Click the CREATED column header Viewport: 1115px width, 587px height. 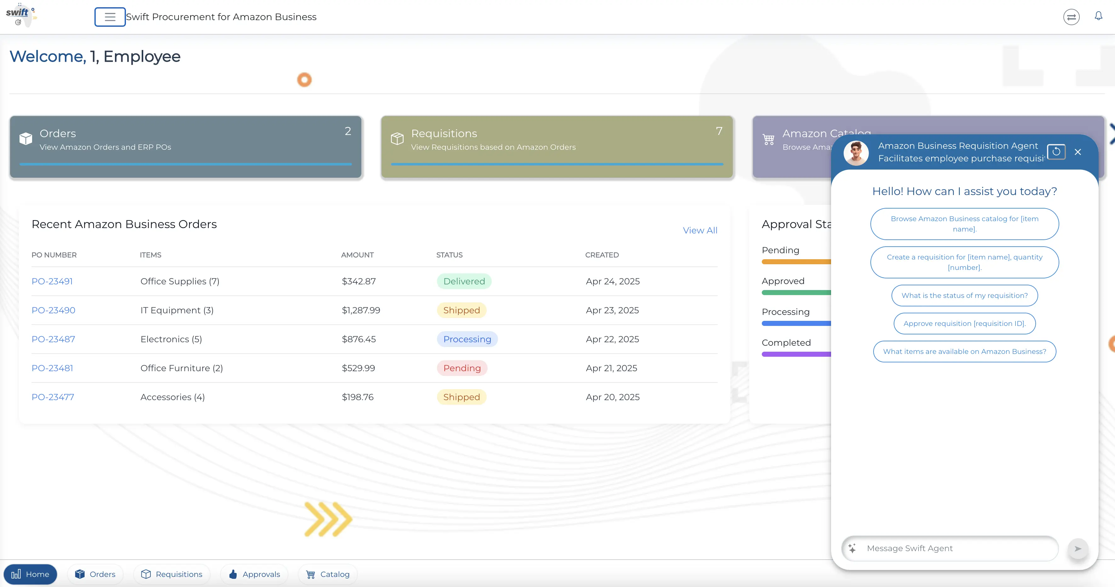click(x=602, y=255)
